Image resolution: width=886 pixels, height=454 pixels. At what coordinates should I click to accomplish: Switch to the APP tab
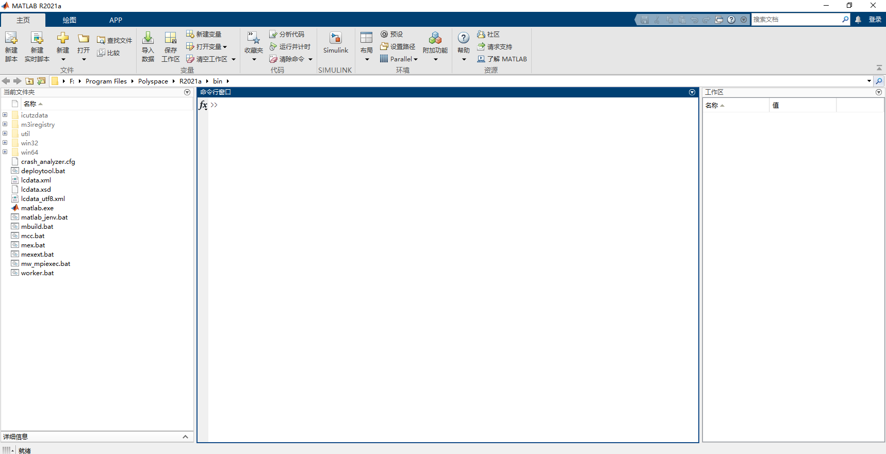(116, 20)
